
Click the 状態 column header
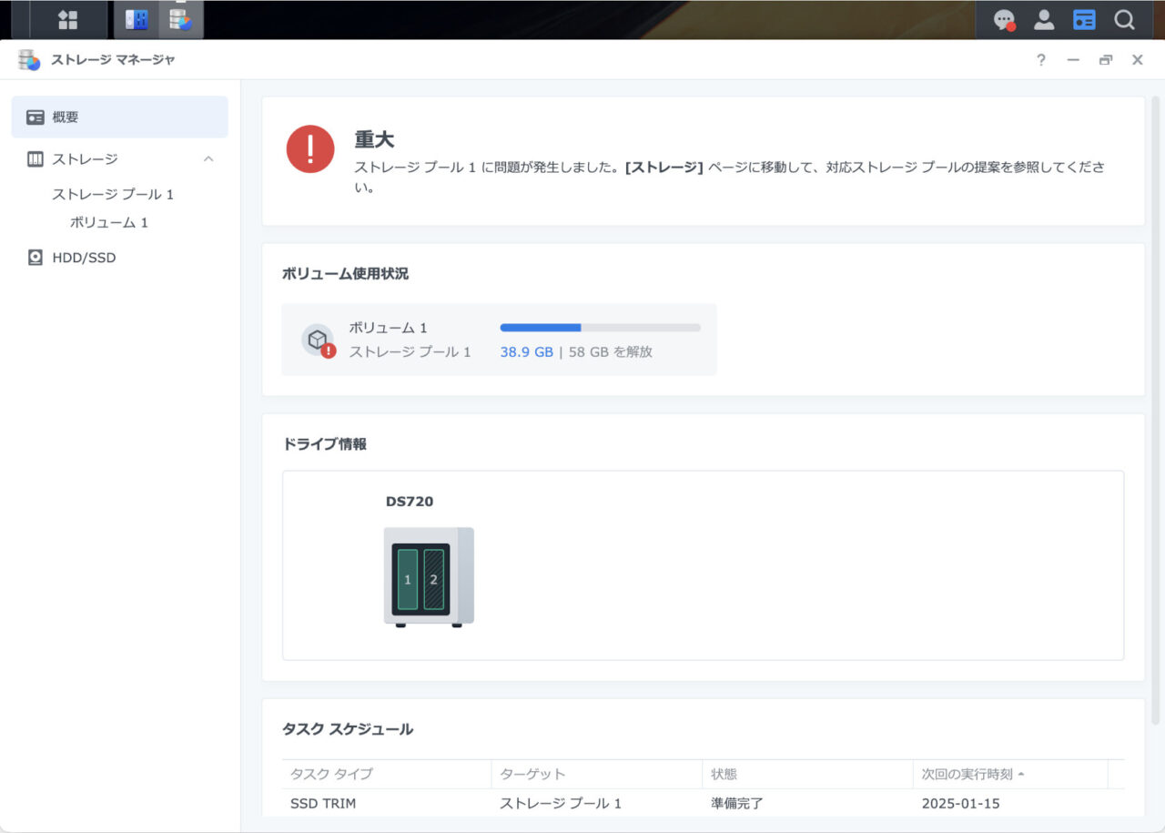807,774
